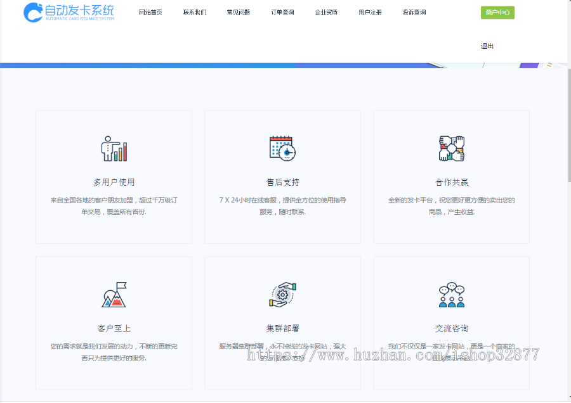The width and height of the screenshot is (571, 403).
Task: Click the 多用户使用 heading text
Action: [x=114, y=182]
